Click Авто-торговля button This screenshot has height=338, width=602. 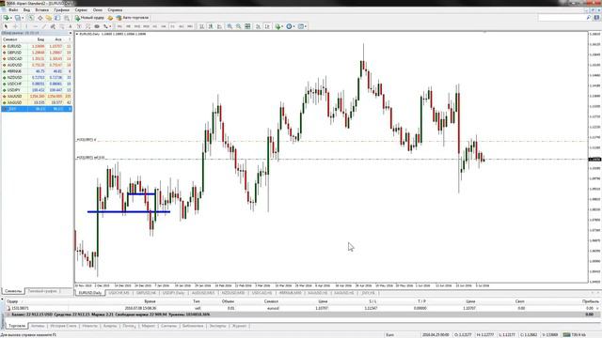point(133,18)
